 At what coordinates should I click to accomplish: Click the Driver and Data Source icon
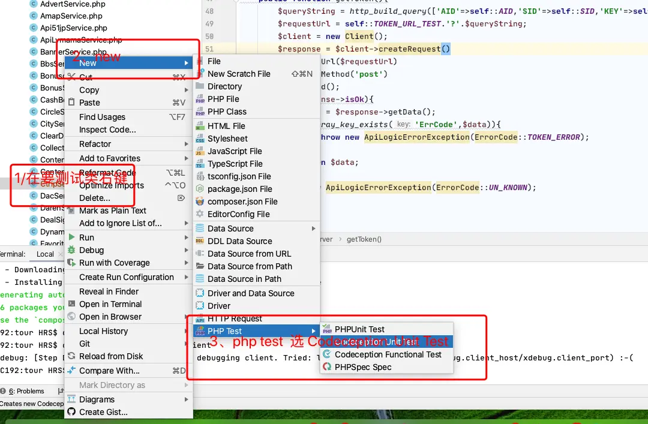(x=200, y=293)
